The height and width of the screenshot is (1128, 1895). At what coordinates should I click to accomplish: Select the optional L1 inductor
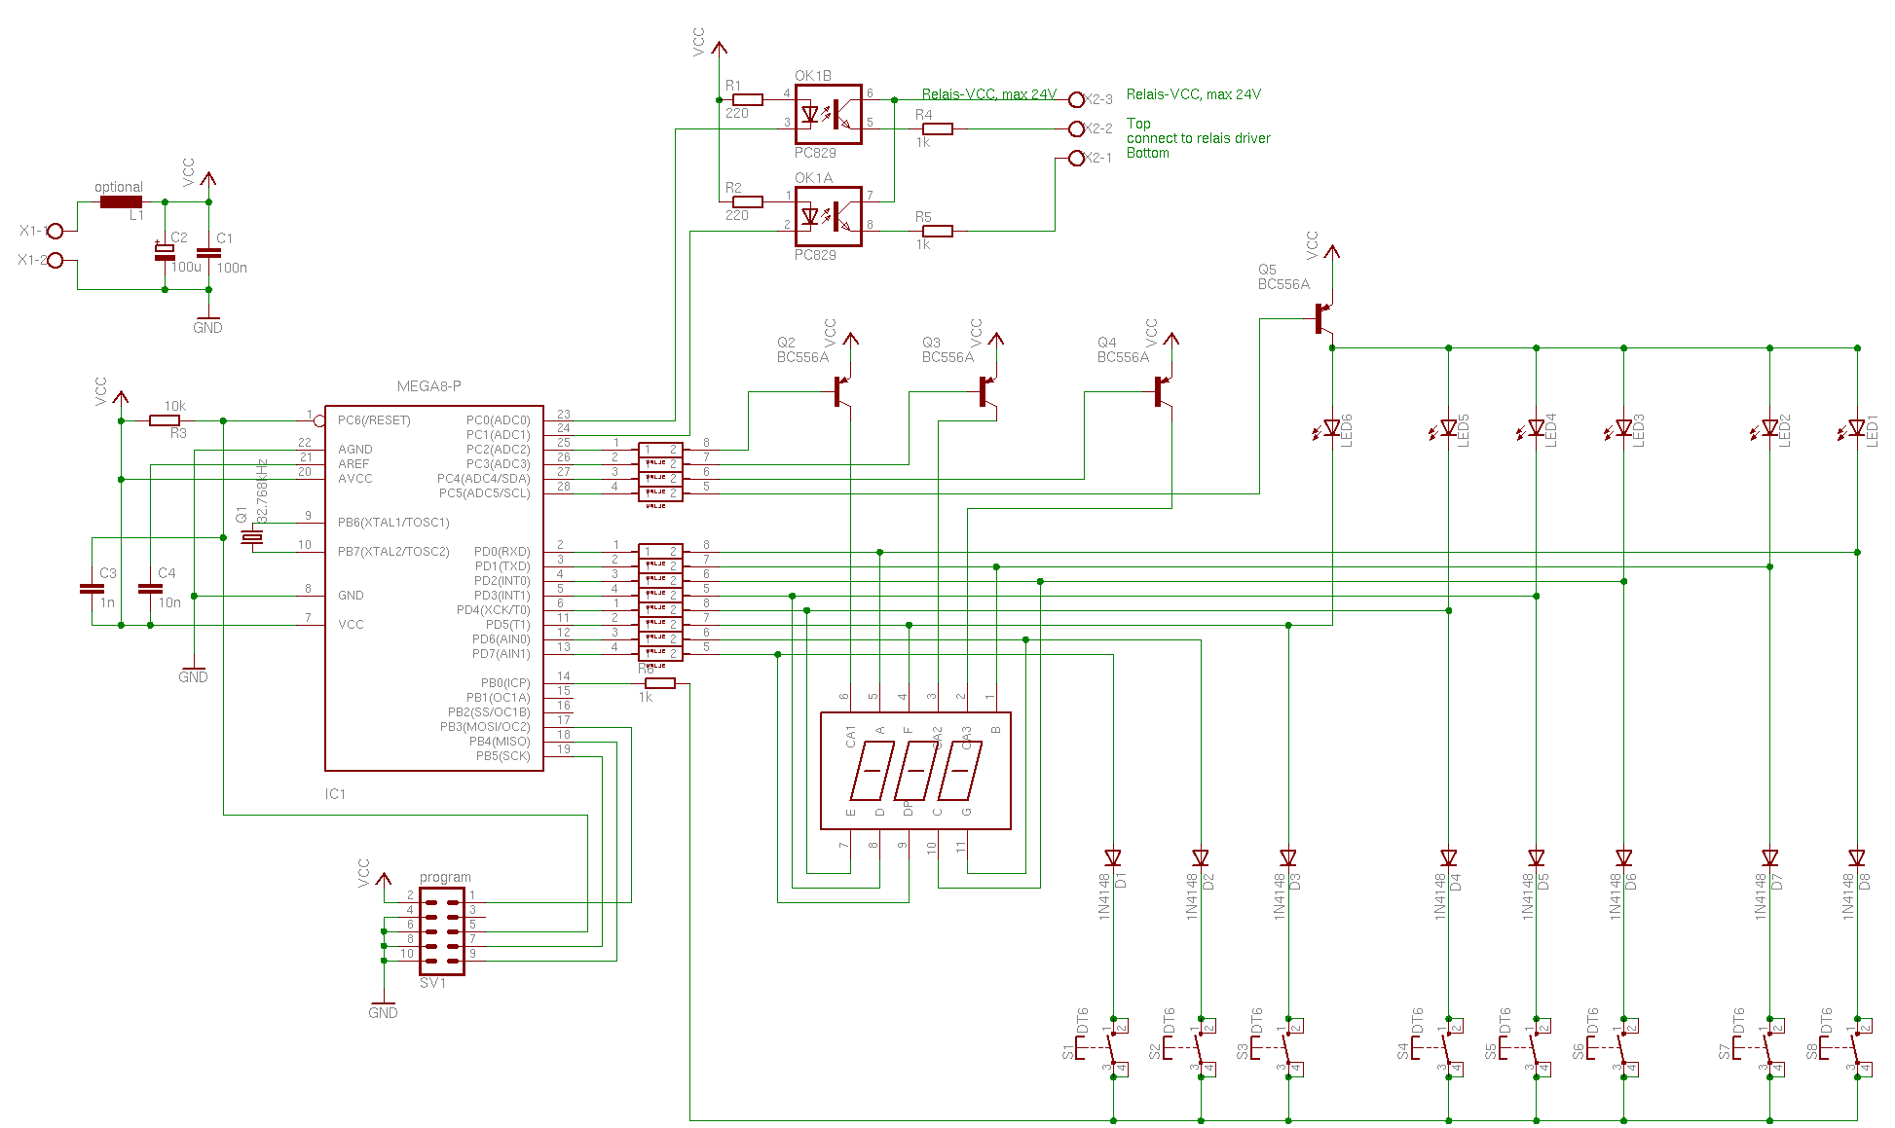coord(121,201)
